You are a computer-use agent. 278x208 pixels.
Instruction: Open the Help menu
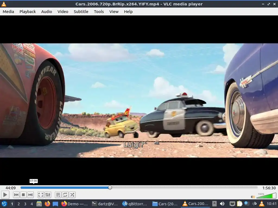coord(128,11)
